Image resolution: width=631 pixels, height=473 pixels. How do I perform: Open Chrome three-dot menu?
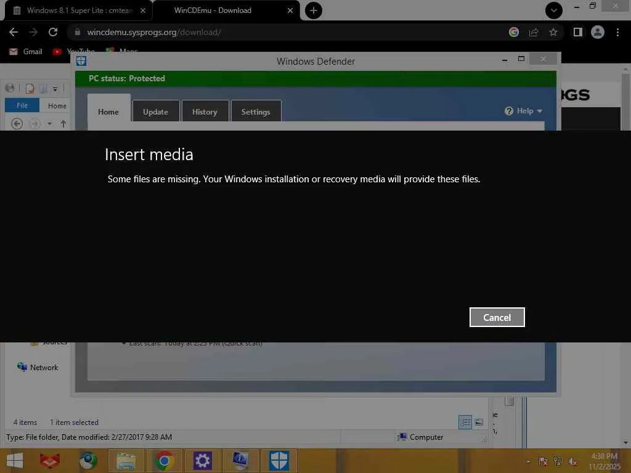coord(617,32)
